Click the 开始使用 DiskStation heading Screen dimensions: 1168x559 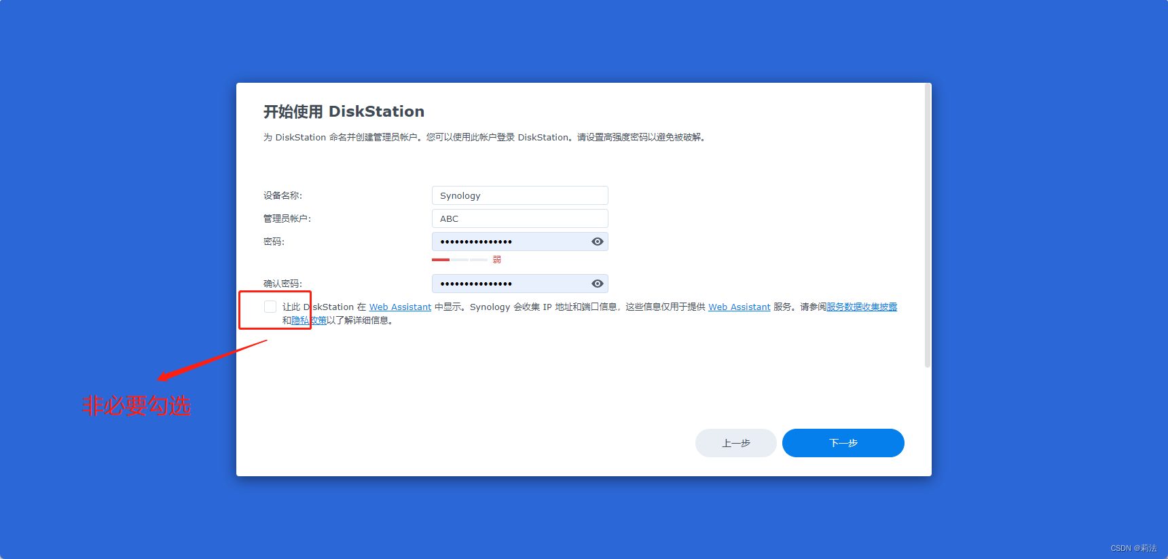(344, 111)
